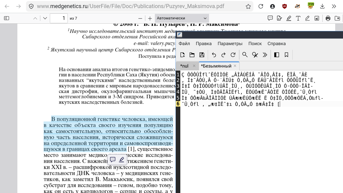Screen dimensions: 343x193
Task: Select the PDF text annotation tool
Action: [298, 18]
